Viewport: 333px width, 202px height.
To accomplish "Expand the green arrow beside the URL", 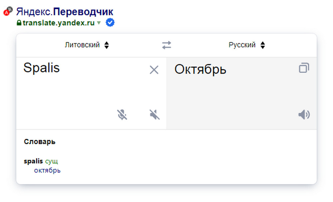I will (x=99, y=23).
